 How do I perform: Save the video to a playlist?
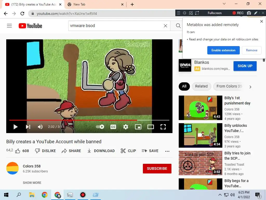point(150,151)
